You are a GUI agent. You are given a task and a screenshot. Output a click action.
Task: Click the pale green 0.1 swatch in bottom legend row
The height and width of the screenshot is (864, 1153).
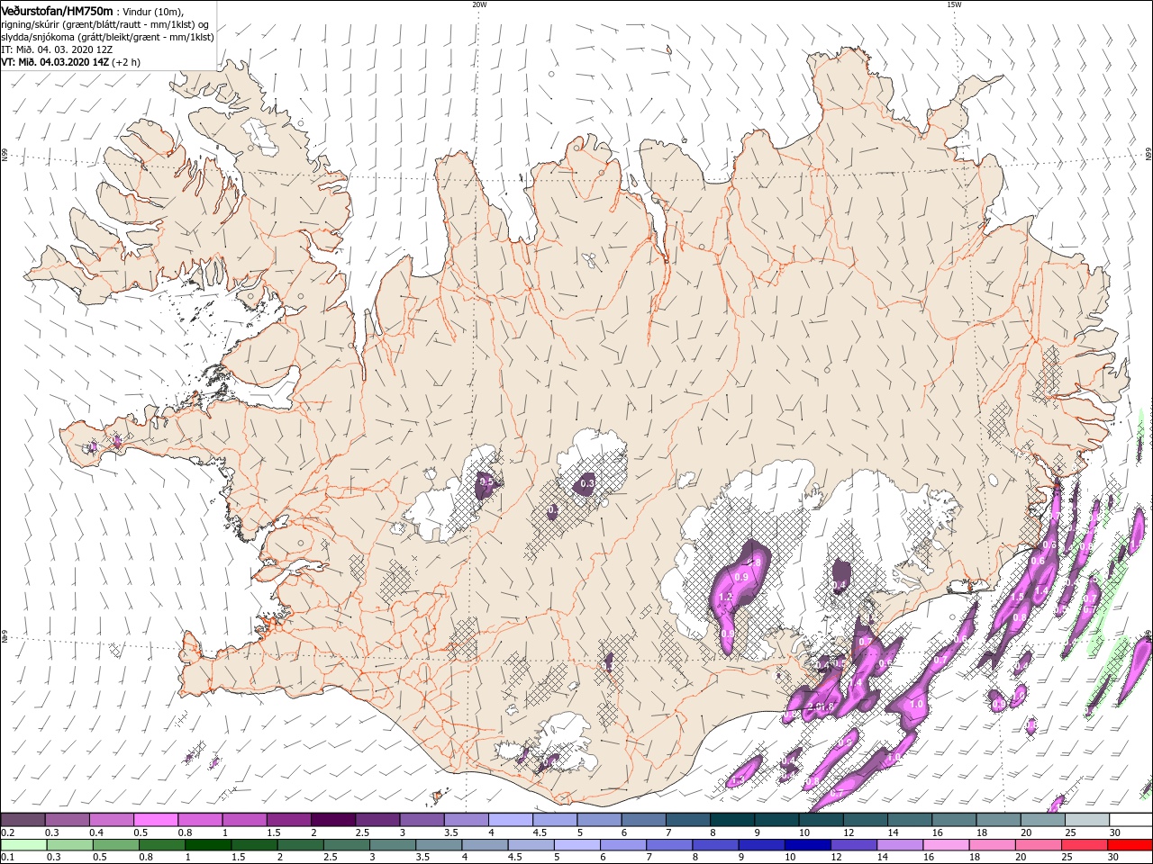coord(23,845)
